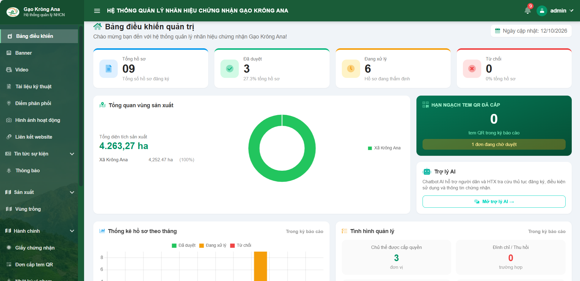Open Tài liệu kỹ thuật menu item
580x281 pixels.
39,86
